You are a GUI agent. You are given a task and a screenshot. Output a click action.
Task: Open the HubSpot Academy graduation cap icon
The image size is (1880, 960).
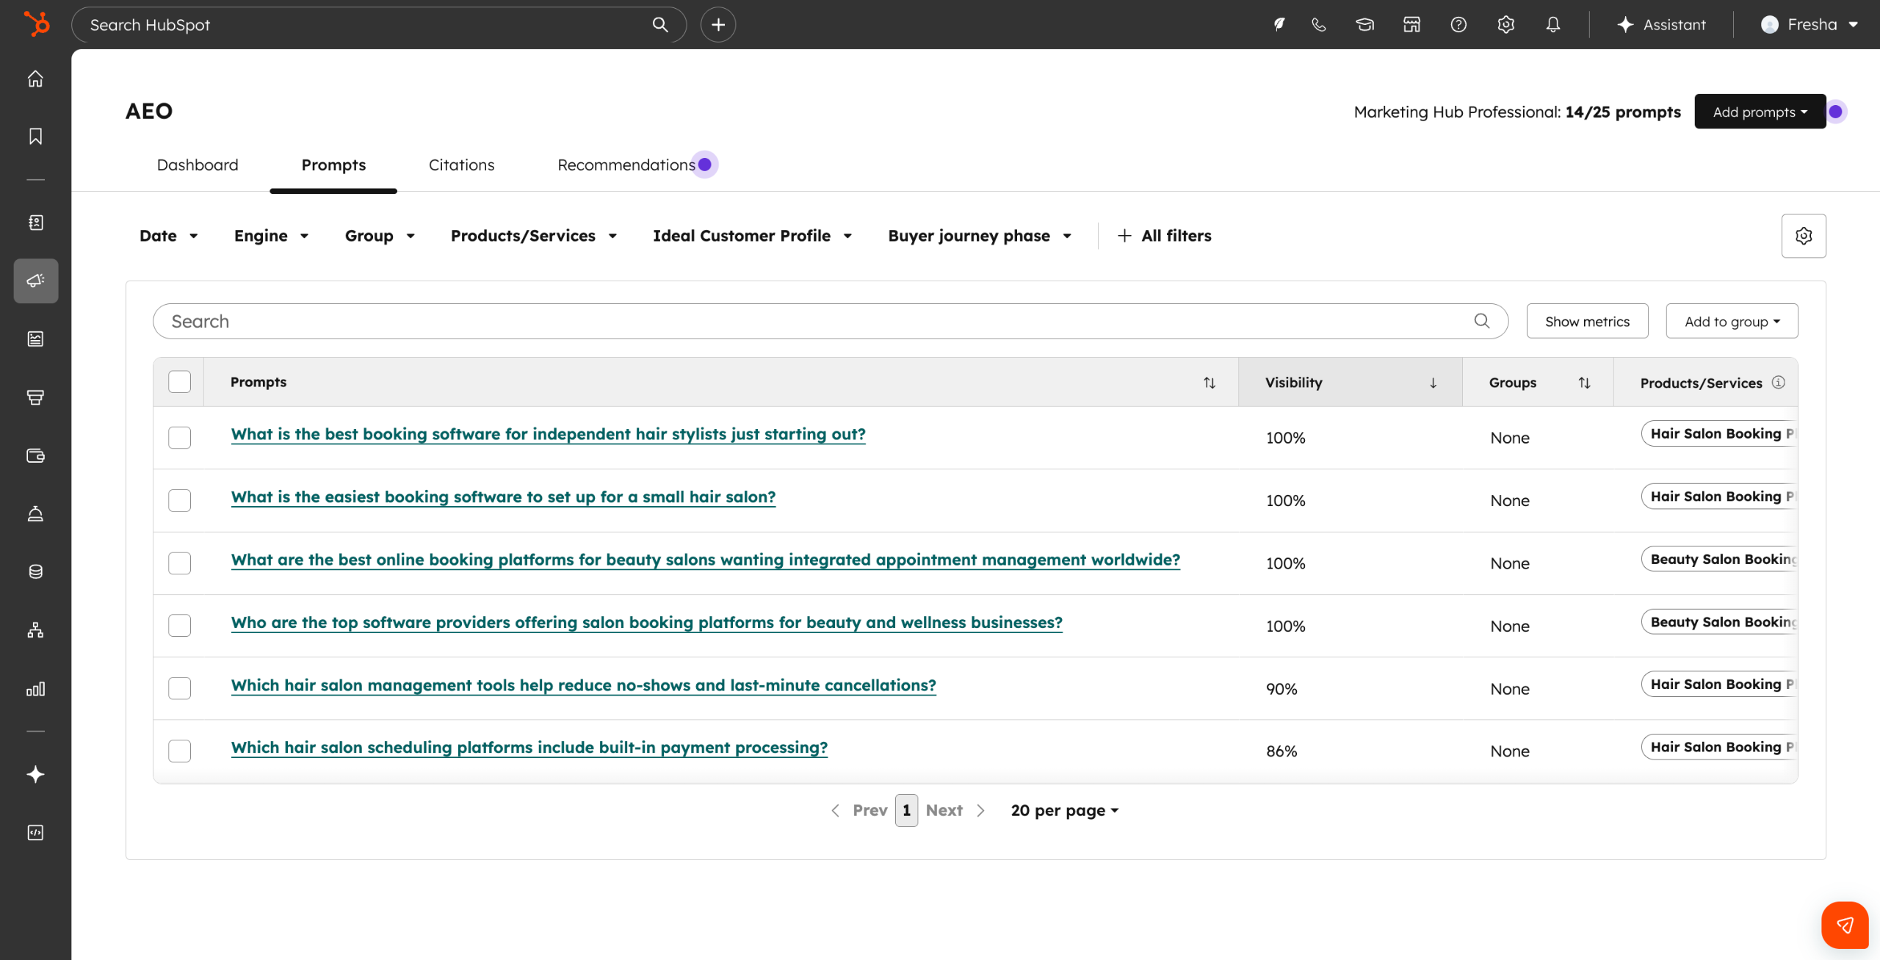1364,24
